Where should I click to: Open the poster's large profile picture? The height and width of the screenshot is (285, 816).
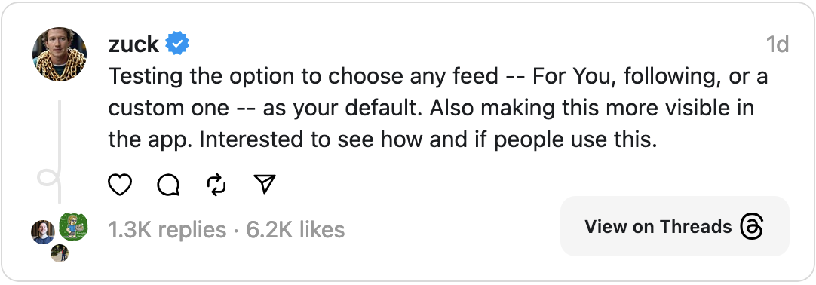[x=60, y=54]
